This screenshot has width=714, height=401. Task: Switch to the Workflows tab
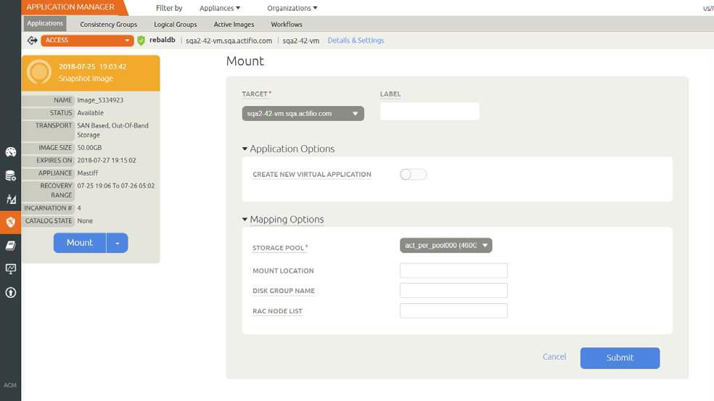287,24
